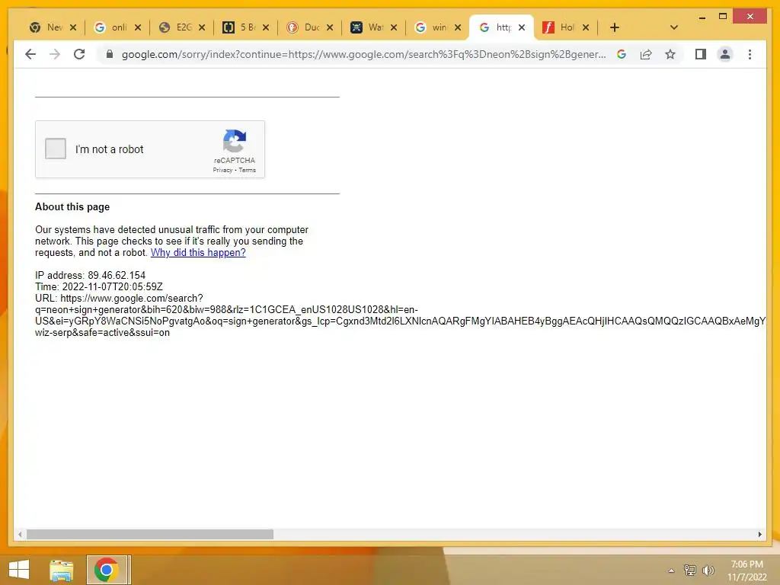Open the taskbar clock showing 7:06 PM
Screen dimensions: 780x585
pos(746,571)
